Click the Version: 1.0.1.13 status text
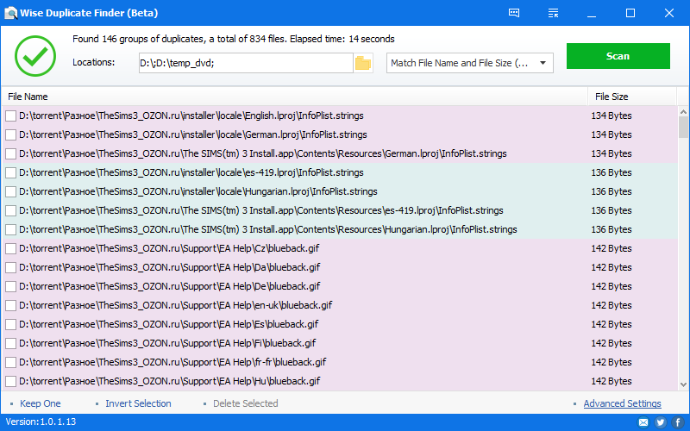Image resolution: width=690 pixels, height=431 pixels. click(41, 422)
